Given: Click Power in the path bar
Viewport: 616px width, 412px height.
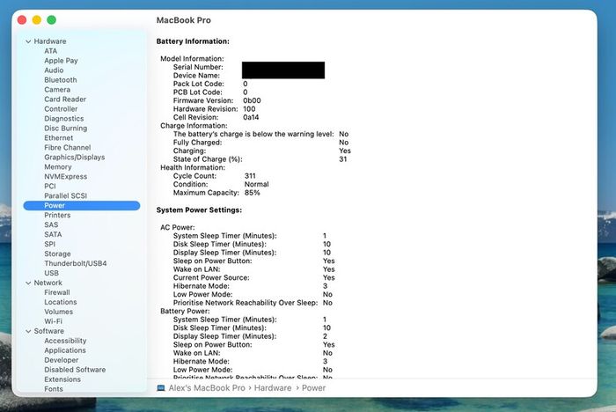Looking at the screenshot, I should 313,388.
